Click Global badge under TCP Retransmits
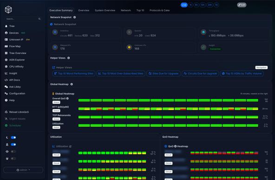This screenshot has width=275, height=180. click(56, 119)
